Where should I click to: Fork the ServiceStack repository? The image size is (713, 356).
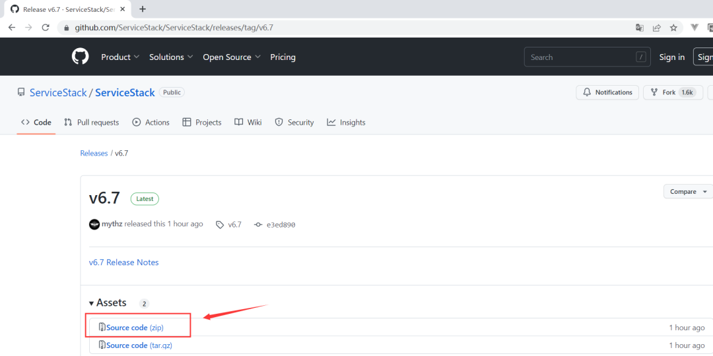pos(673,92)
